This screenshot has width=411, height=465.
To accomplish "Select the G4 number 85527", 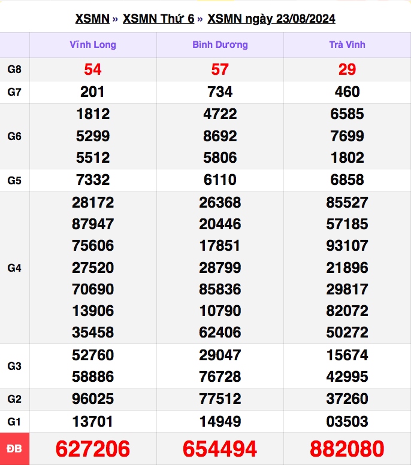I will tap(347, 202).
